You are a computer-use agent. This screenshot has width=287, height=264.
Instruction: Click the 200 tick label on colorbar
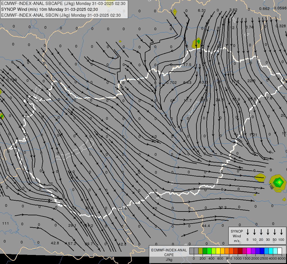203,258
